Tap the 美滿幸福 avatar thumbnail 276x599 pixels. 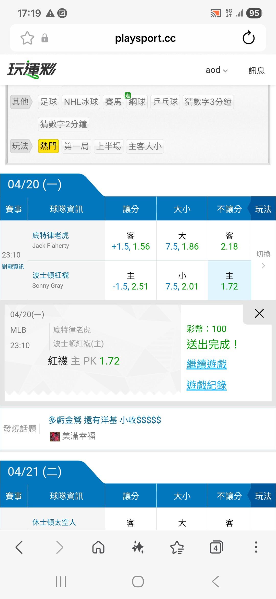pyautogui.click(x=55, y=436)
